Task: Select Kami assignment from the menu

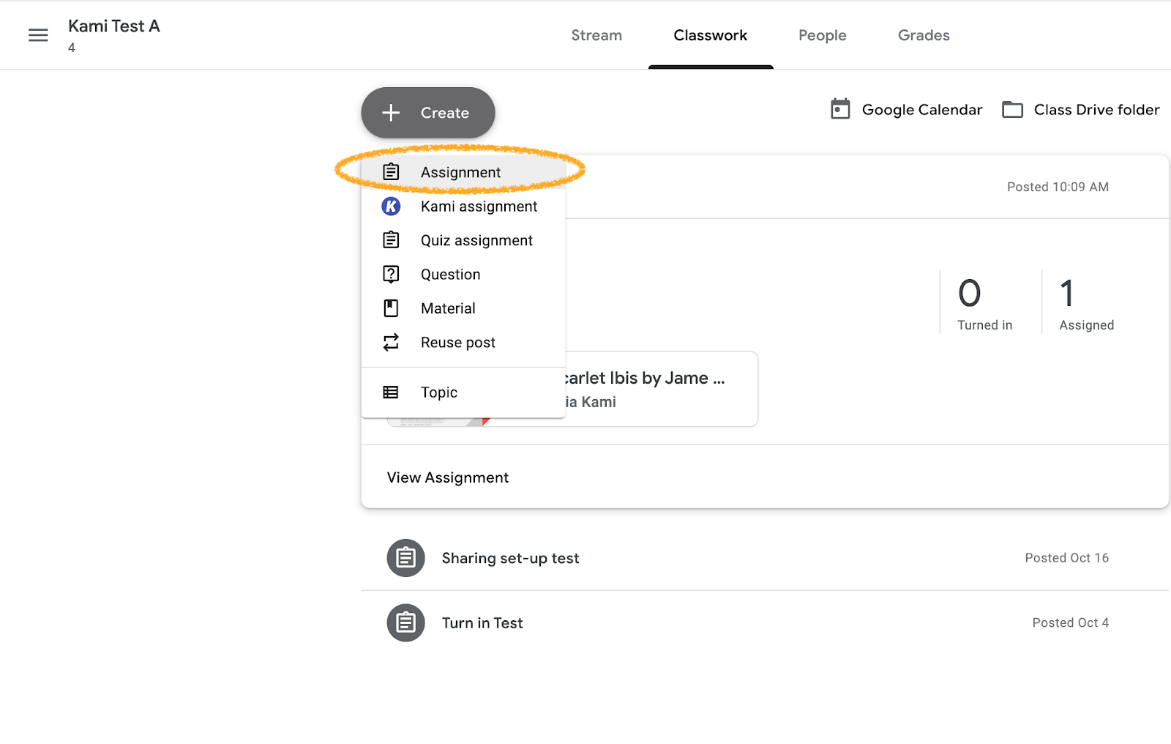Action: point(478,206)
